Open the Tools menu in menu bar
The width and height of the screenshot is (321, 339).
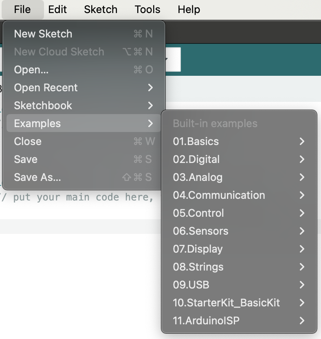point(147,9)
